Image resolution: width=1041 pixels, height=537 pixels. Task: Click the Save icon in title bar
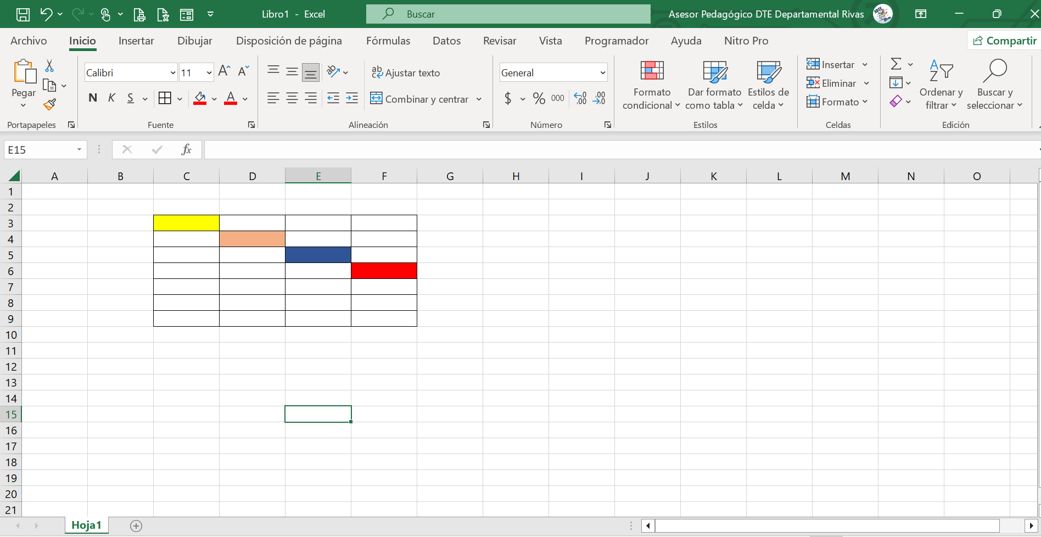pyautogui.click(x=23, y=14)
